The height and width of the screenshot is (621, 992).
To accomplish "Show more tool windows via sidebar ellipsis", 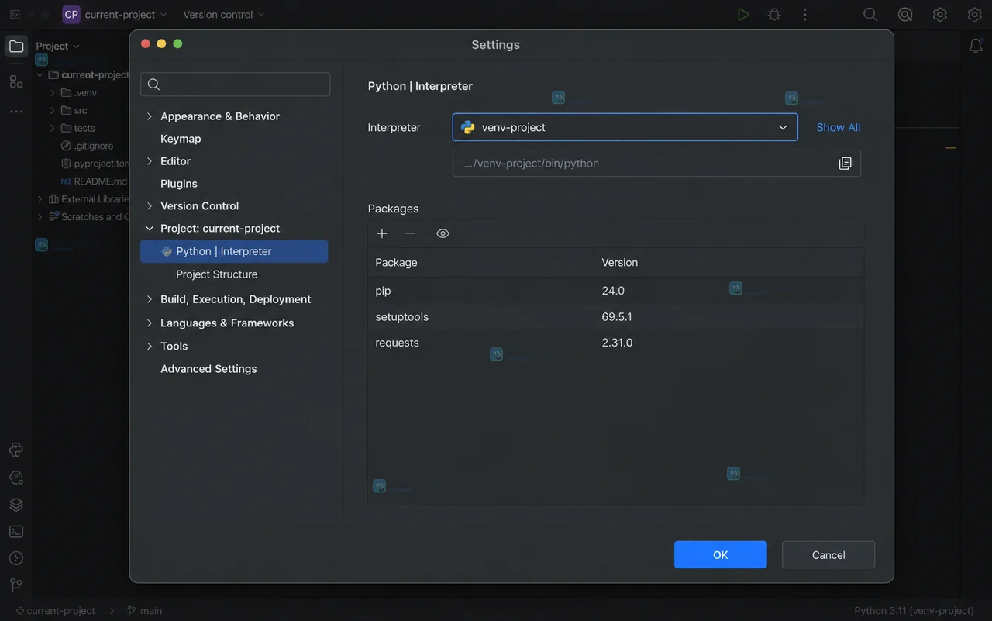I will (x=16, y=112).
